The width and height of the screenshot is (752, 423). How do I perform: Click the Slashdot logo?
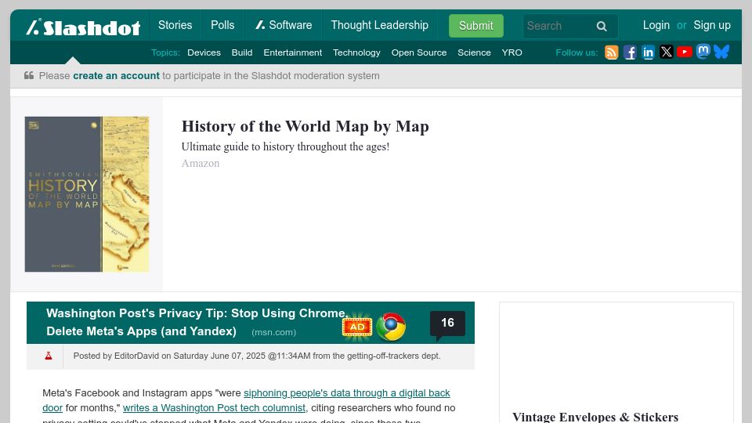click(83, 27)
